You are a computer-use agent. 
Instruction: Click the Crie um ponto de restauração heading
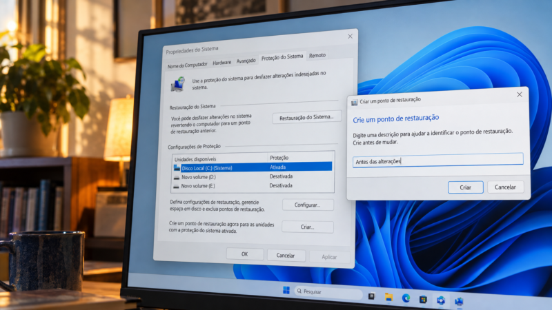tap(395, 118)
